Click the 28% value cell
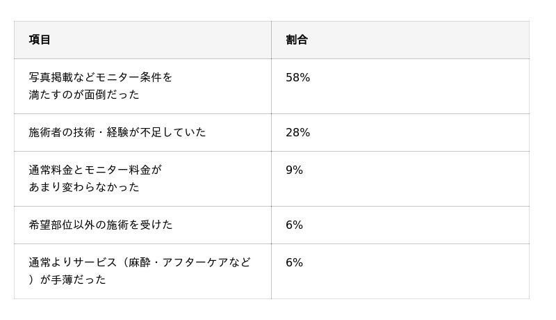 297,132
